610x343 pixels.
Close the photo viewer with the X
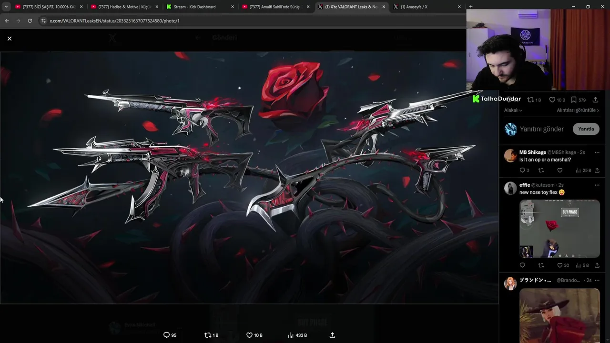pos(10,39)
